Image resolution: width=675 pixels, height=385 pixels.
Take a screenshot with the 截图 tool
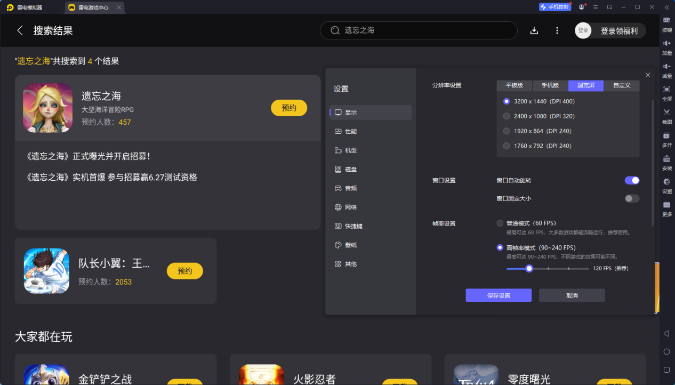coord(667,116)
